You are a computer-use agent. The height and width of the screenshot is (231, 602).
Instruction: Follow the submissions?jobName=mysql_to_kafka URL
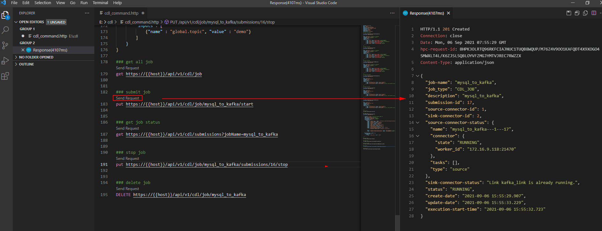pos(202,134)
